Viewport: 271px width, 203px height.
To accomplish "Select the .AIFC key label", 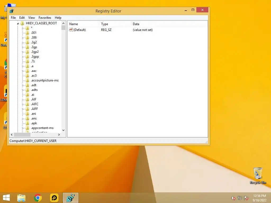I will 35,104.
